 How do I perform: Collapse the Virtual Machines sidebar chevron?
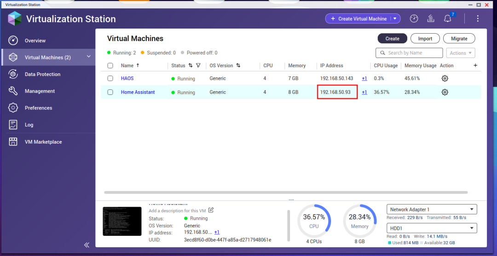pos(89,57)
